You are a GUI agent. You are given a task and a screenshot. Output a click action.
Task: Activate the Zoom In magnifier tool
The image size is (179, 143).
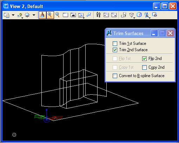pyautogui.click(x=50, y=15)
